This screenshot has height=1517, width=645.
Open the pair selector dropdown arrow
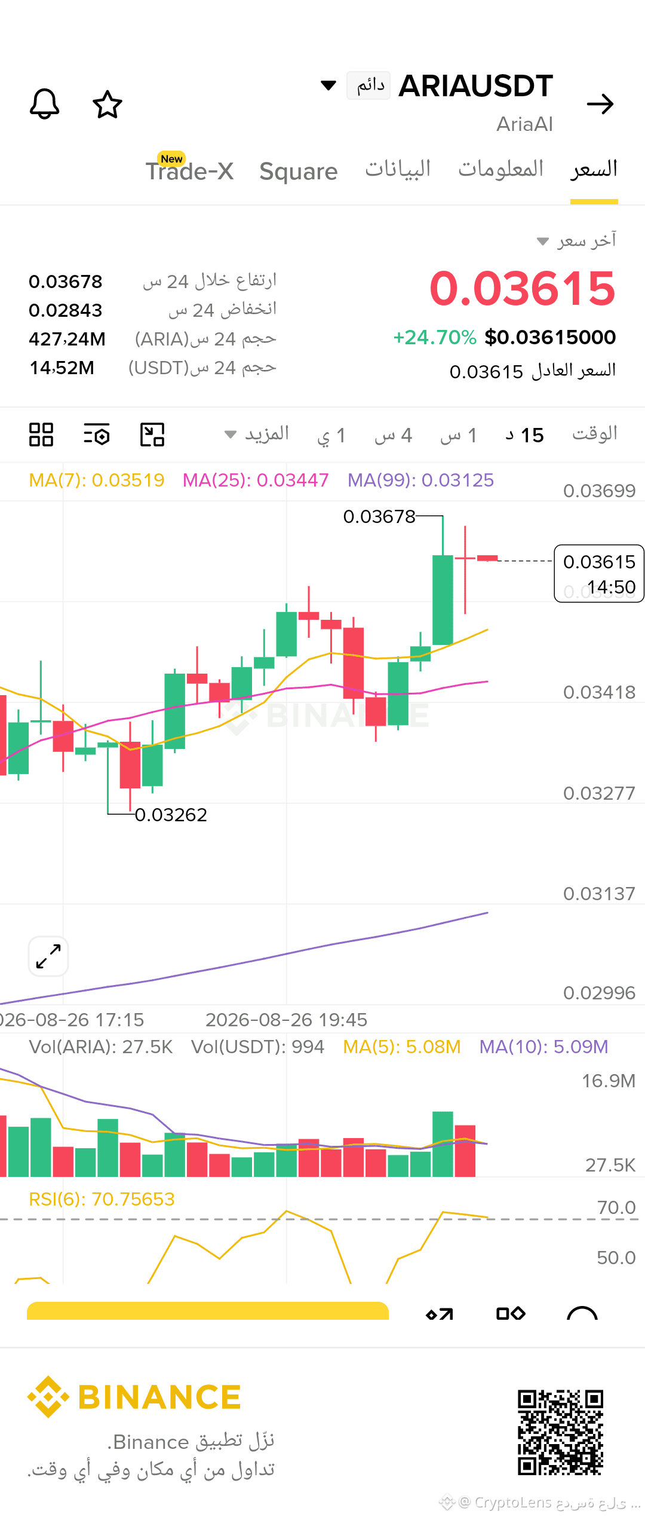coord(328,85)
